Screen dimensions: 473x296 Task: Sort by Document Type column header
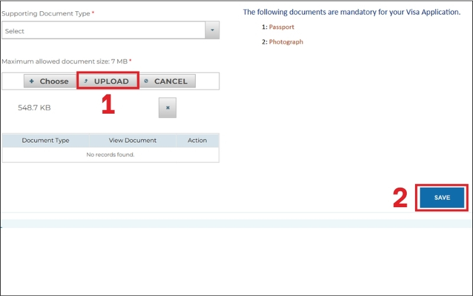46,140
